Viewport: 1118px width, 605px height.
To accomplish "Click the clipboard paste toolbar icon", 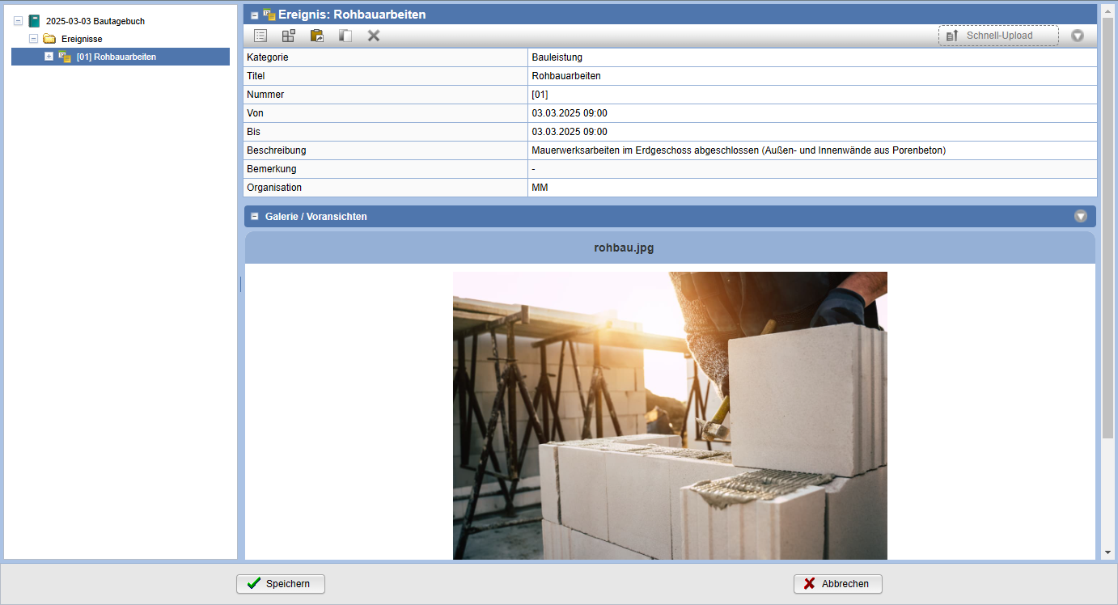I will (317, 36).
